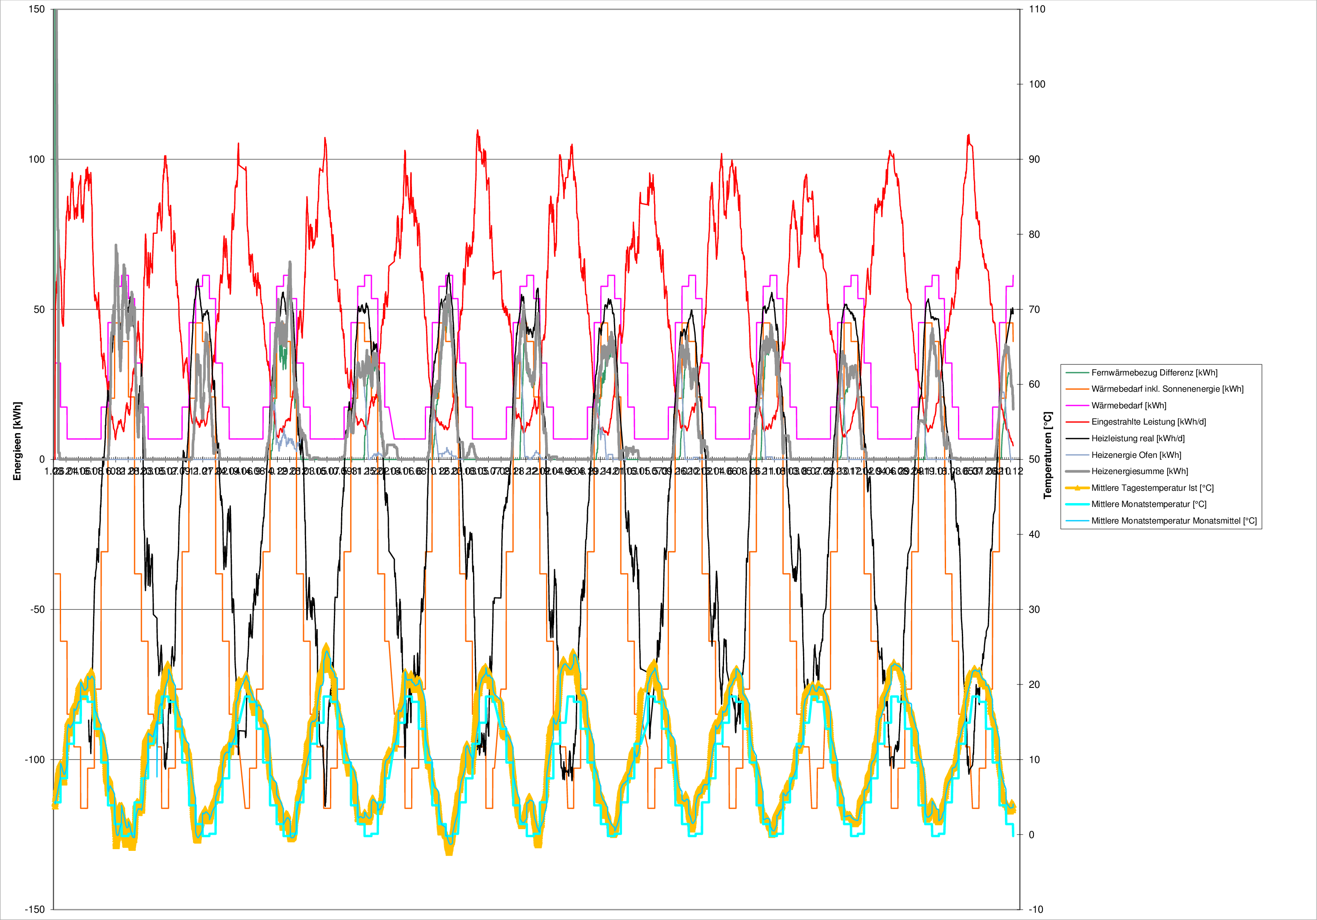
Task: Click the 110 label on the temperature axis
Action: pyautogui.click(x=1037, y=10)
